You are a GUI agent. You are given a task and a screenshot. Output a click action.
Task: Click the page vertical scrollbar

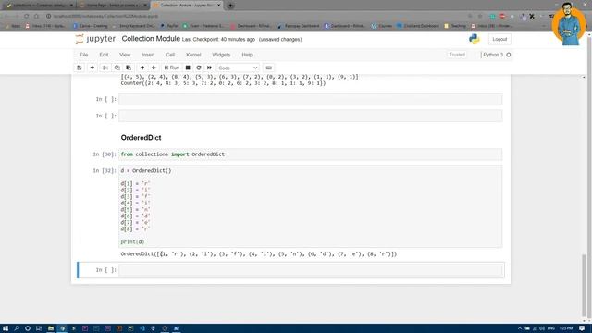pos(584,286)
